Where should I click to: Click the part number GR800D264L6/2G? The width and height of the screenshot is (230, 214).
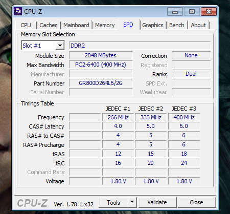click(x=101, y=83)
